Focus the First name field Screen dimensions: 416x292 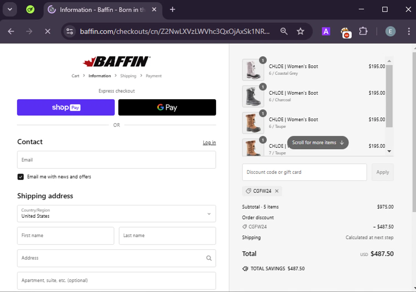click(x=65, y=236)
